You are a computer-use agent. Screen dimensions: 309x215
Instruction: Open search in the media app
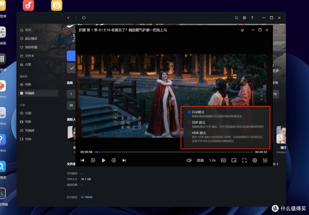click(x=237, y=18)
